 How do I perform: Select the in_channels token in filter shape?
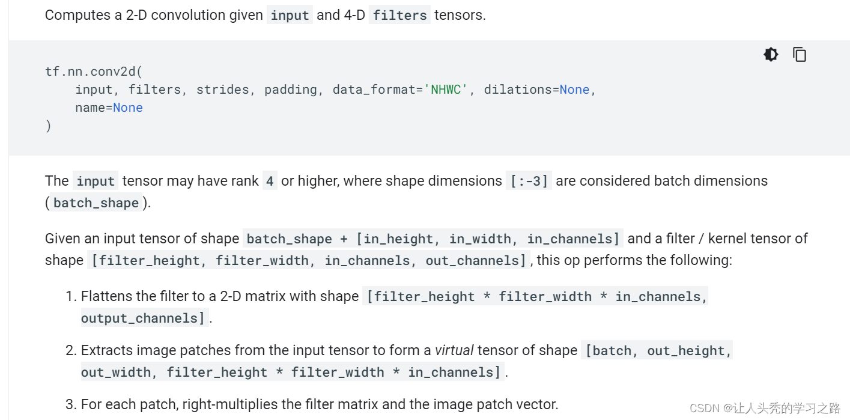click(x=367, y=260)
